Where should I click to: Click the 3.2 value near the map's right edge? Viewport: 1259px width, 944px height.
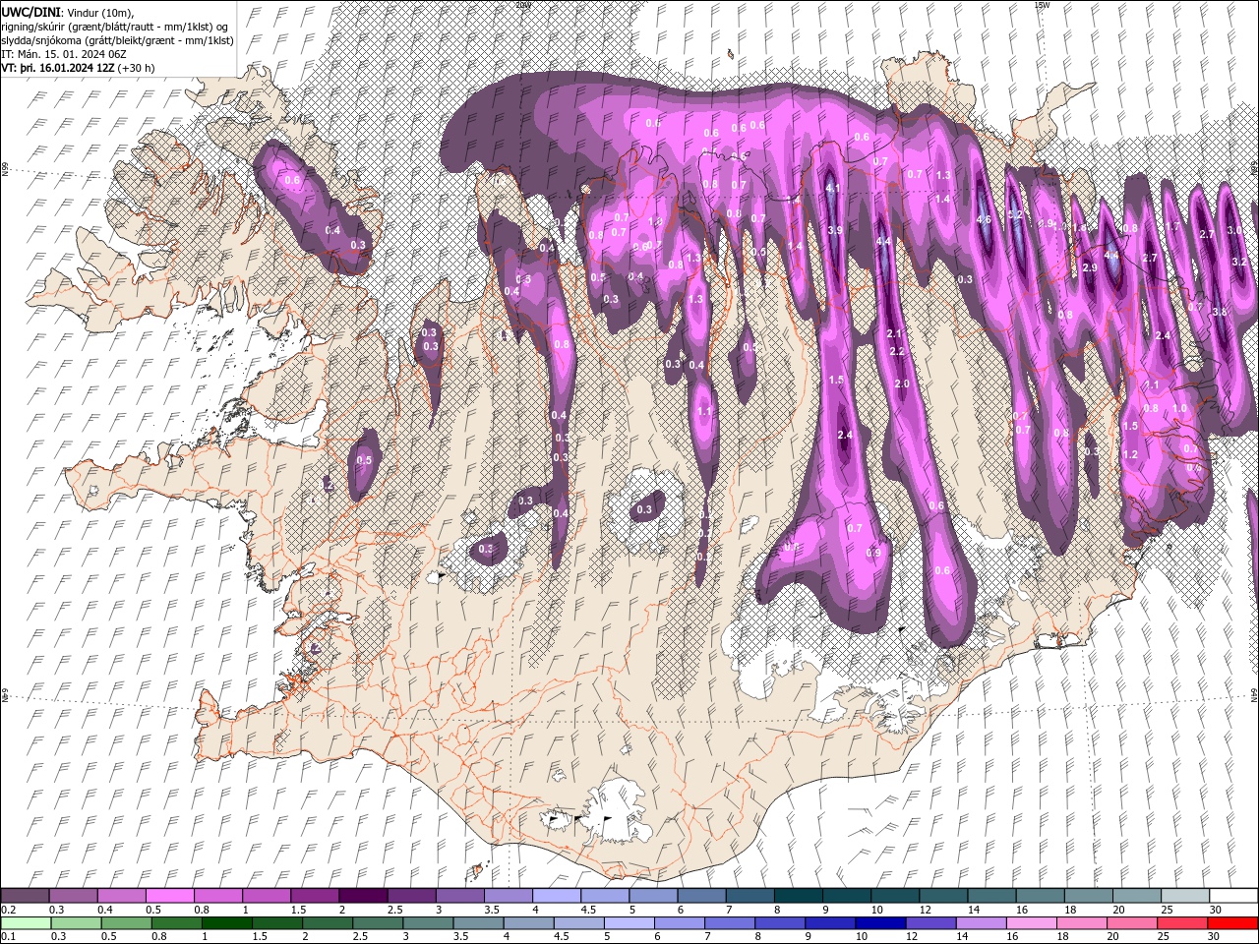1238,263
